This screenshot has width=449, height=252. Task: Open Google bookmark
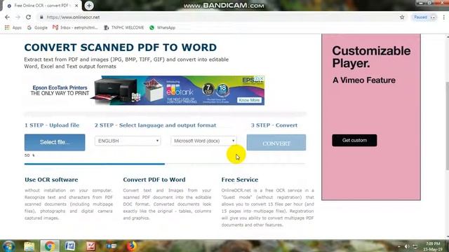(37, 28)
